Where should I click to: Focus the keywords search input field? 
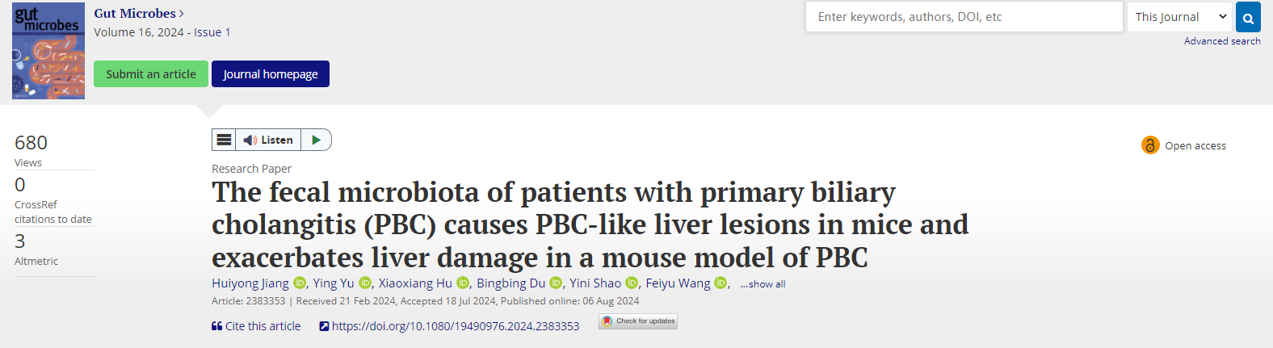click(964, 17)
